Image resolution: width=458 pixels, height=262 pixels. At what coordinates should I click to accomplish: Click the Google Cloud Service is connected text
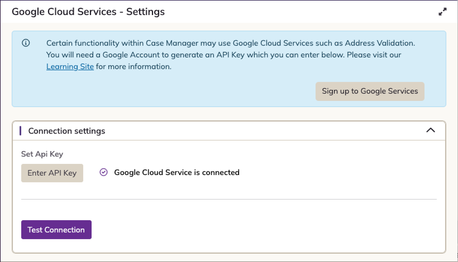pos(177,173)
